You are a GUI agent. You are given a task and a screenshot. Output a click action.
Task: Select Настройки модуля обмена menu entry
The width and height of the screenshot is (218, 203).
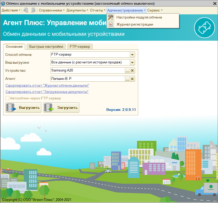coord(143,17)
